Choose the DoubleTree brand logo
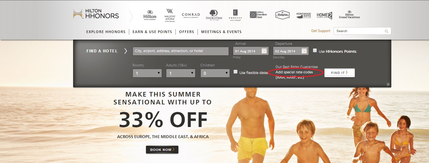This screenshot has width=429, height=163. (214, 15)
